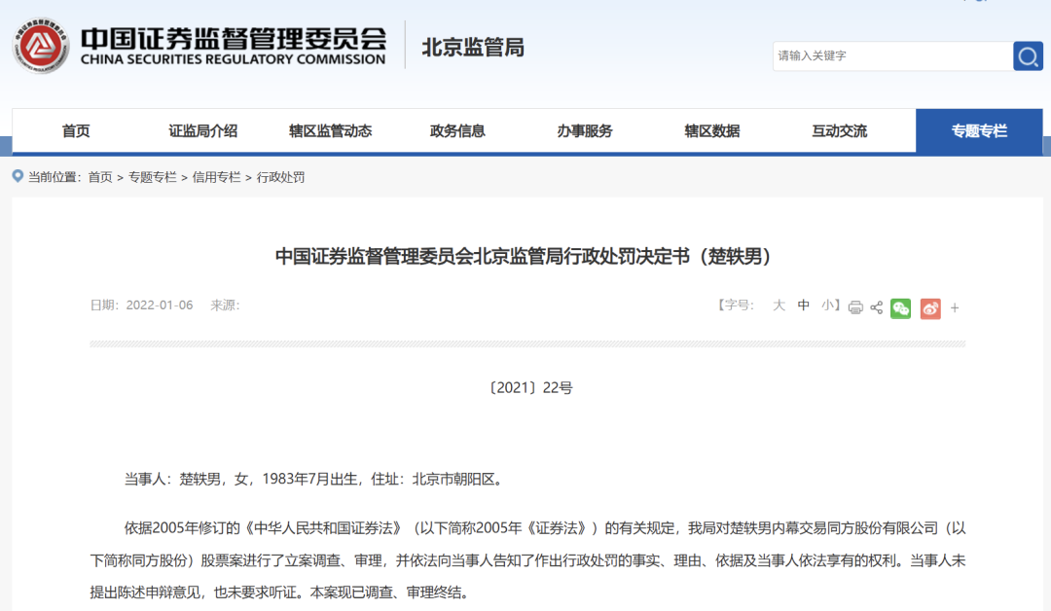Share article to Weibo
The width and height of the screenshot is (1051, 611).
[x=930, y=308]
